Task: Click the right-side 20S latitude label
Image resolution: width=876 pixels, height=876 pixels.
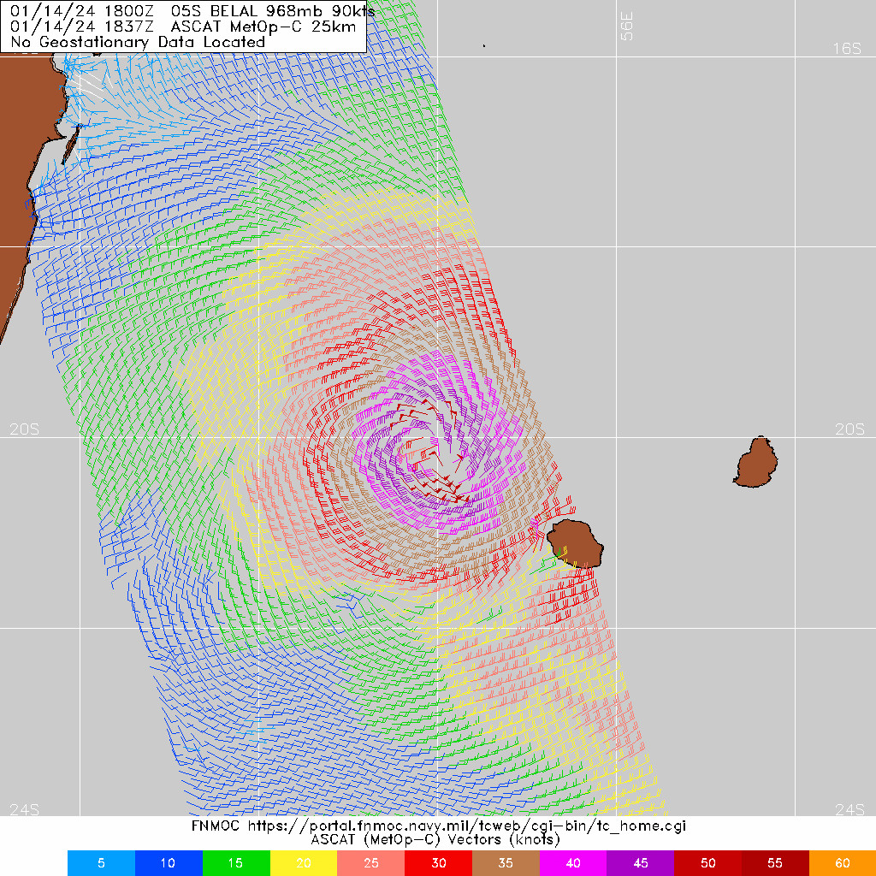Action: tap(849, 429)
